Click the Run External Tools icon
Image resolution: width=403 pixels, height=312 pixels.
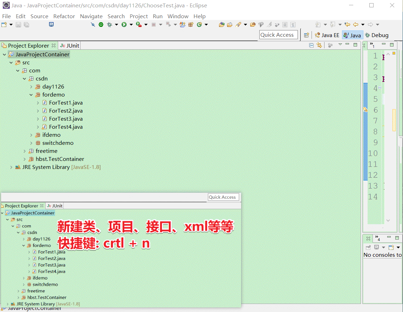[x=139, y=24]
